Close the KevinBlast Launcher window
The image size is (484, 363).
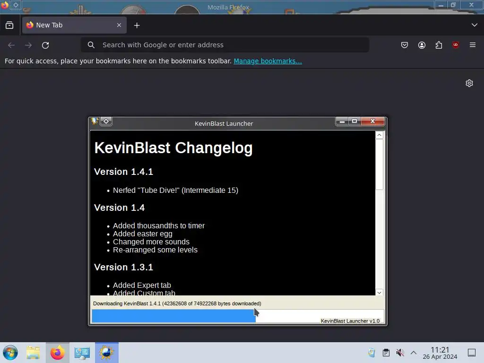pyautogui.click(x=372, y=121)
